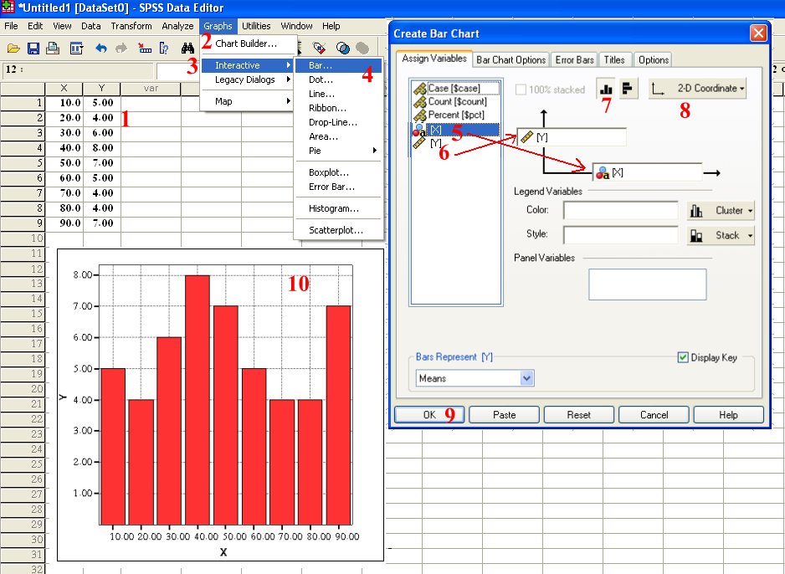This screenshot has height=574, width=785.
Task: Expand the Pie submenu
Action: point(339,151)
